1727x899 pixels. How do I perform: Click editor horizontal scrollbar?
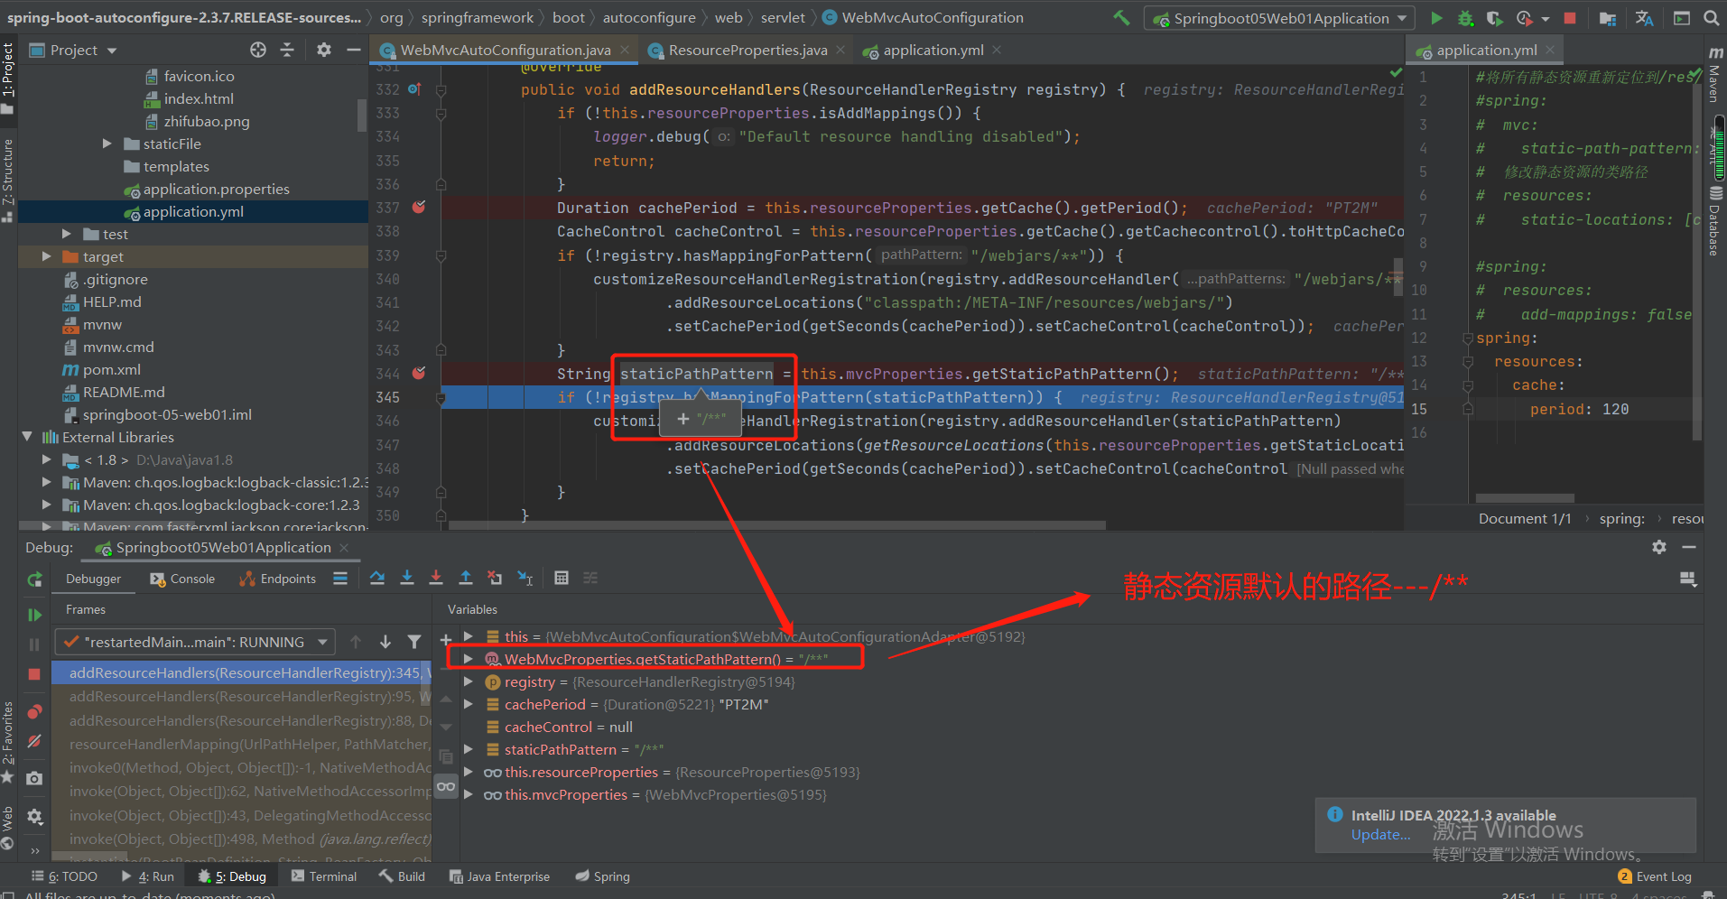coord(776,524)
